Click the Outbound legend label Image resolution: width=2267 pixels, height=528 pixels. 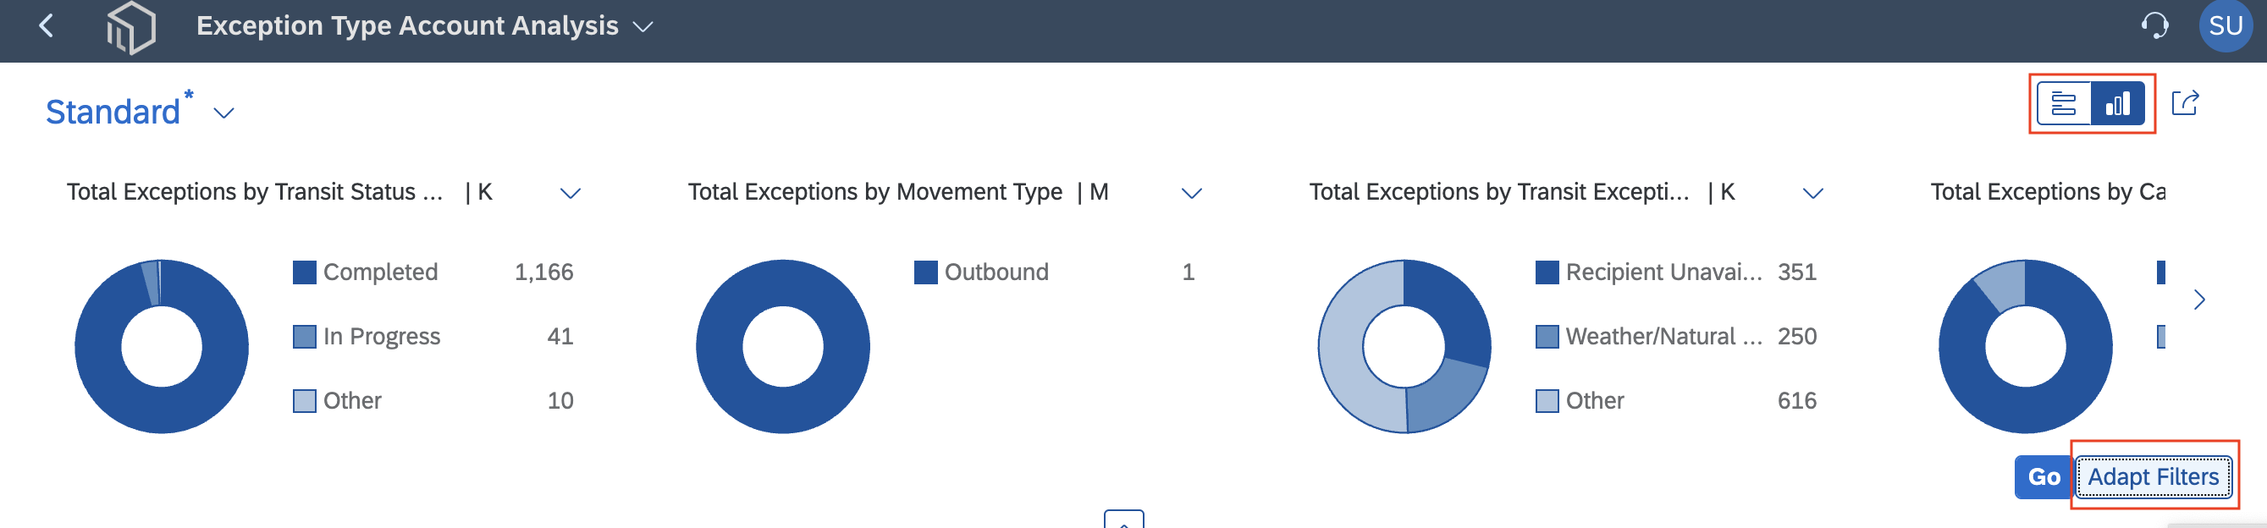point(996,272)
